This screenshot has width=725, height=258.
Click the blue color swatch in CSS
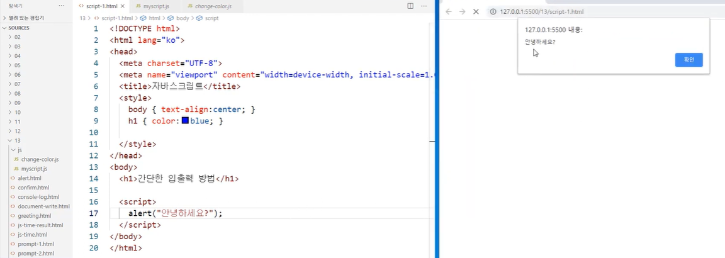185,121
